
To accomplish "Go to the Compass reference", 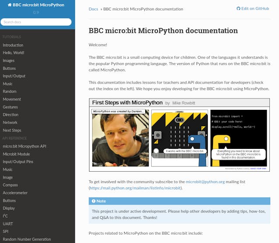I will click(x=10, y=185).
